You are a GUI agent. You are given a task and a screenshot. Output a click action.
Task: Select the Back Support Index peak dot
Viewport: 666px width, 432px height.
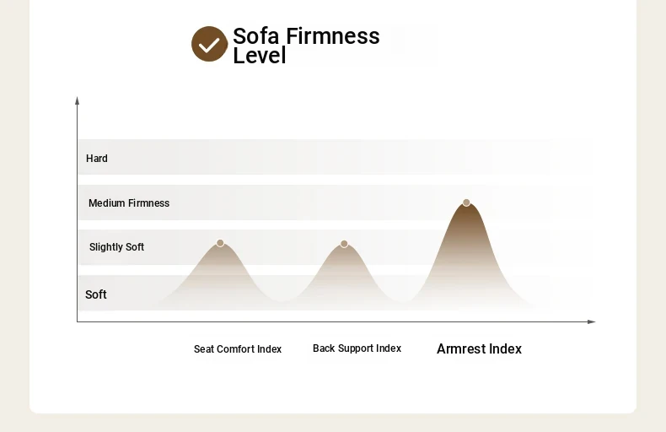[x=344, y=244]
